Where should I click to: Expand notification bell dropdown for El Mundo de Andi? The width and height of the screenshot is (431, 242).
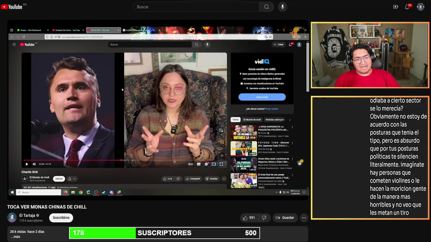click(72, 179)
